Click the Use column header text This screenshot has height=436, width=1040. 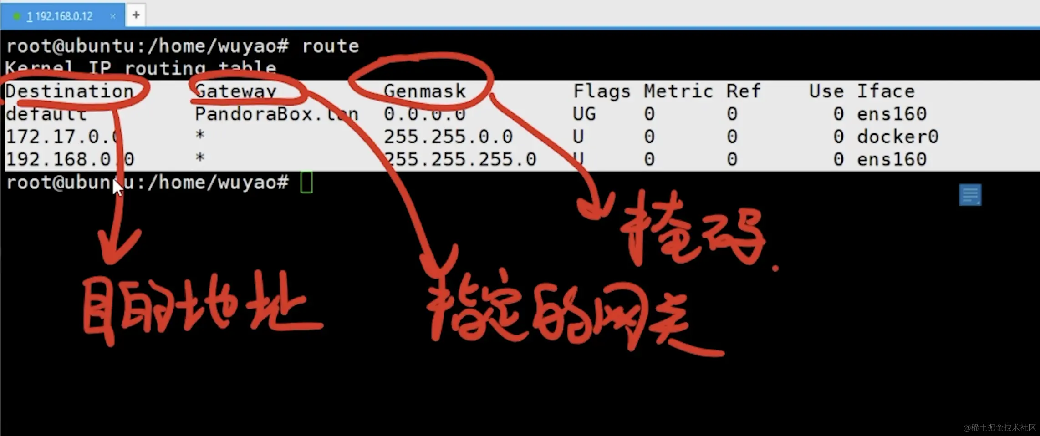(826, 91)
